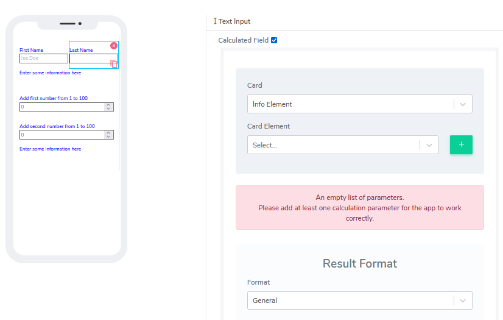Click the Last Name input field
The width and height of the screenshot is (503, 320).
[90, 59]
